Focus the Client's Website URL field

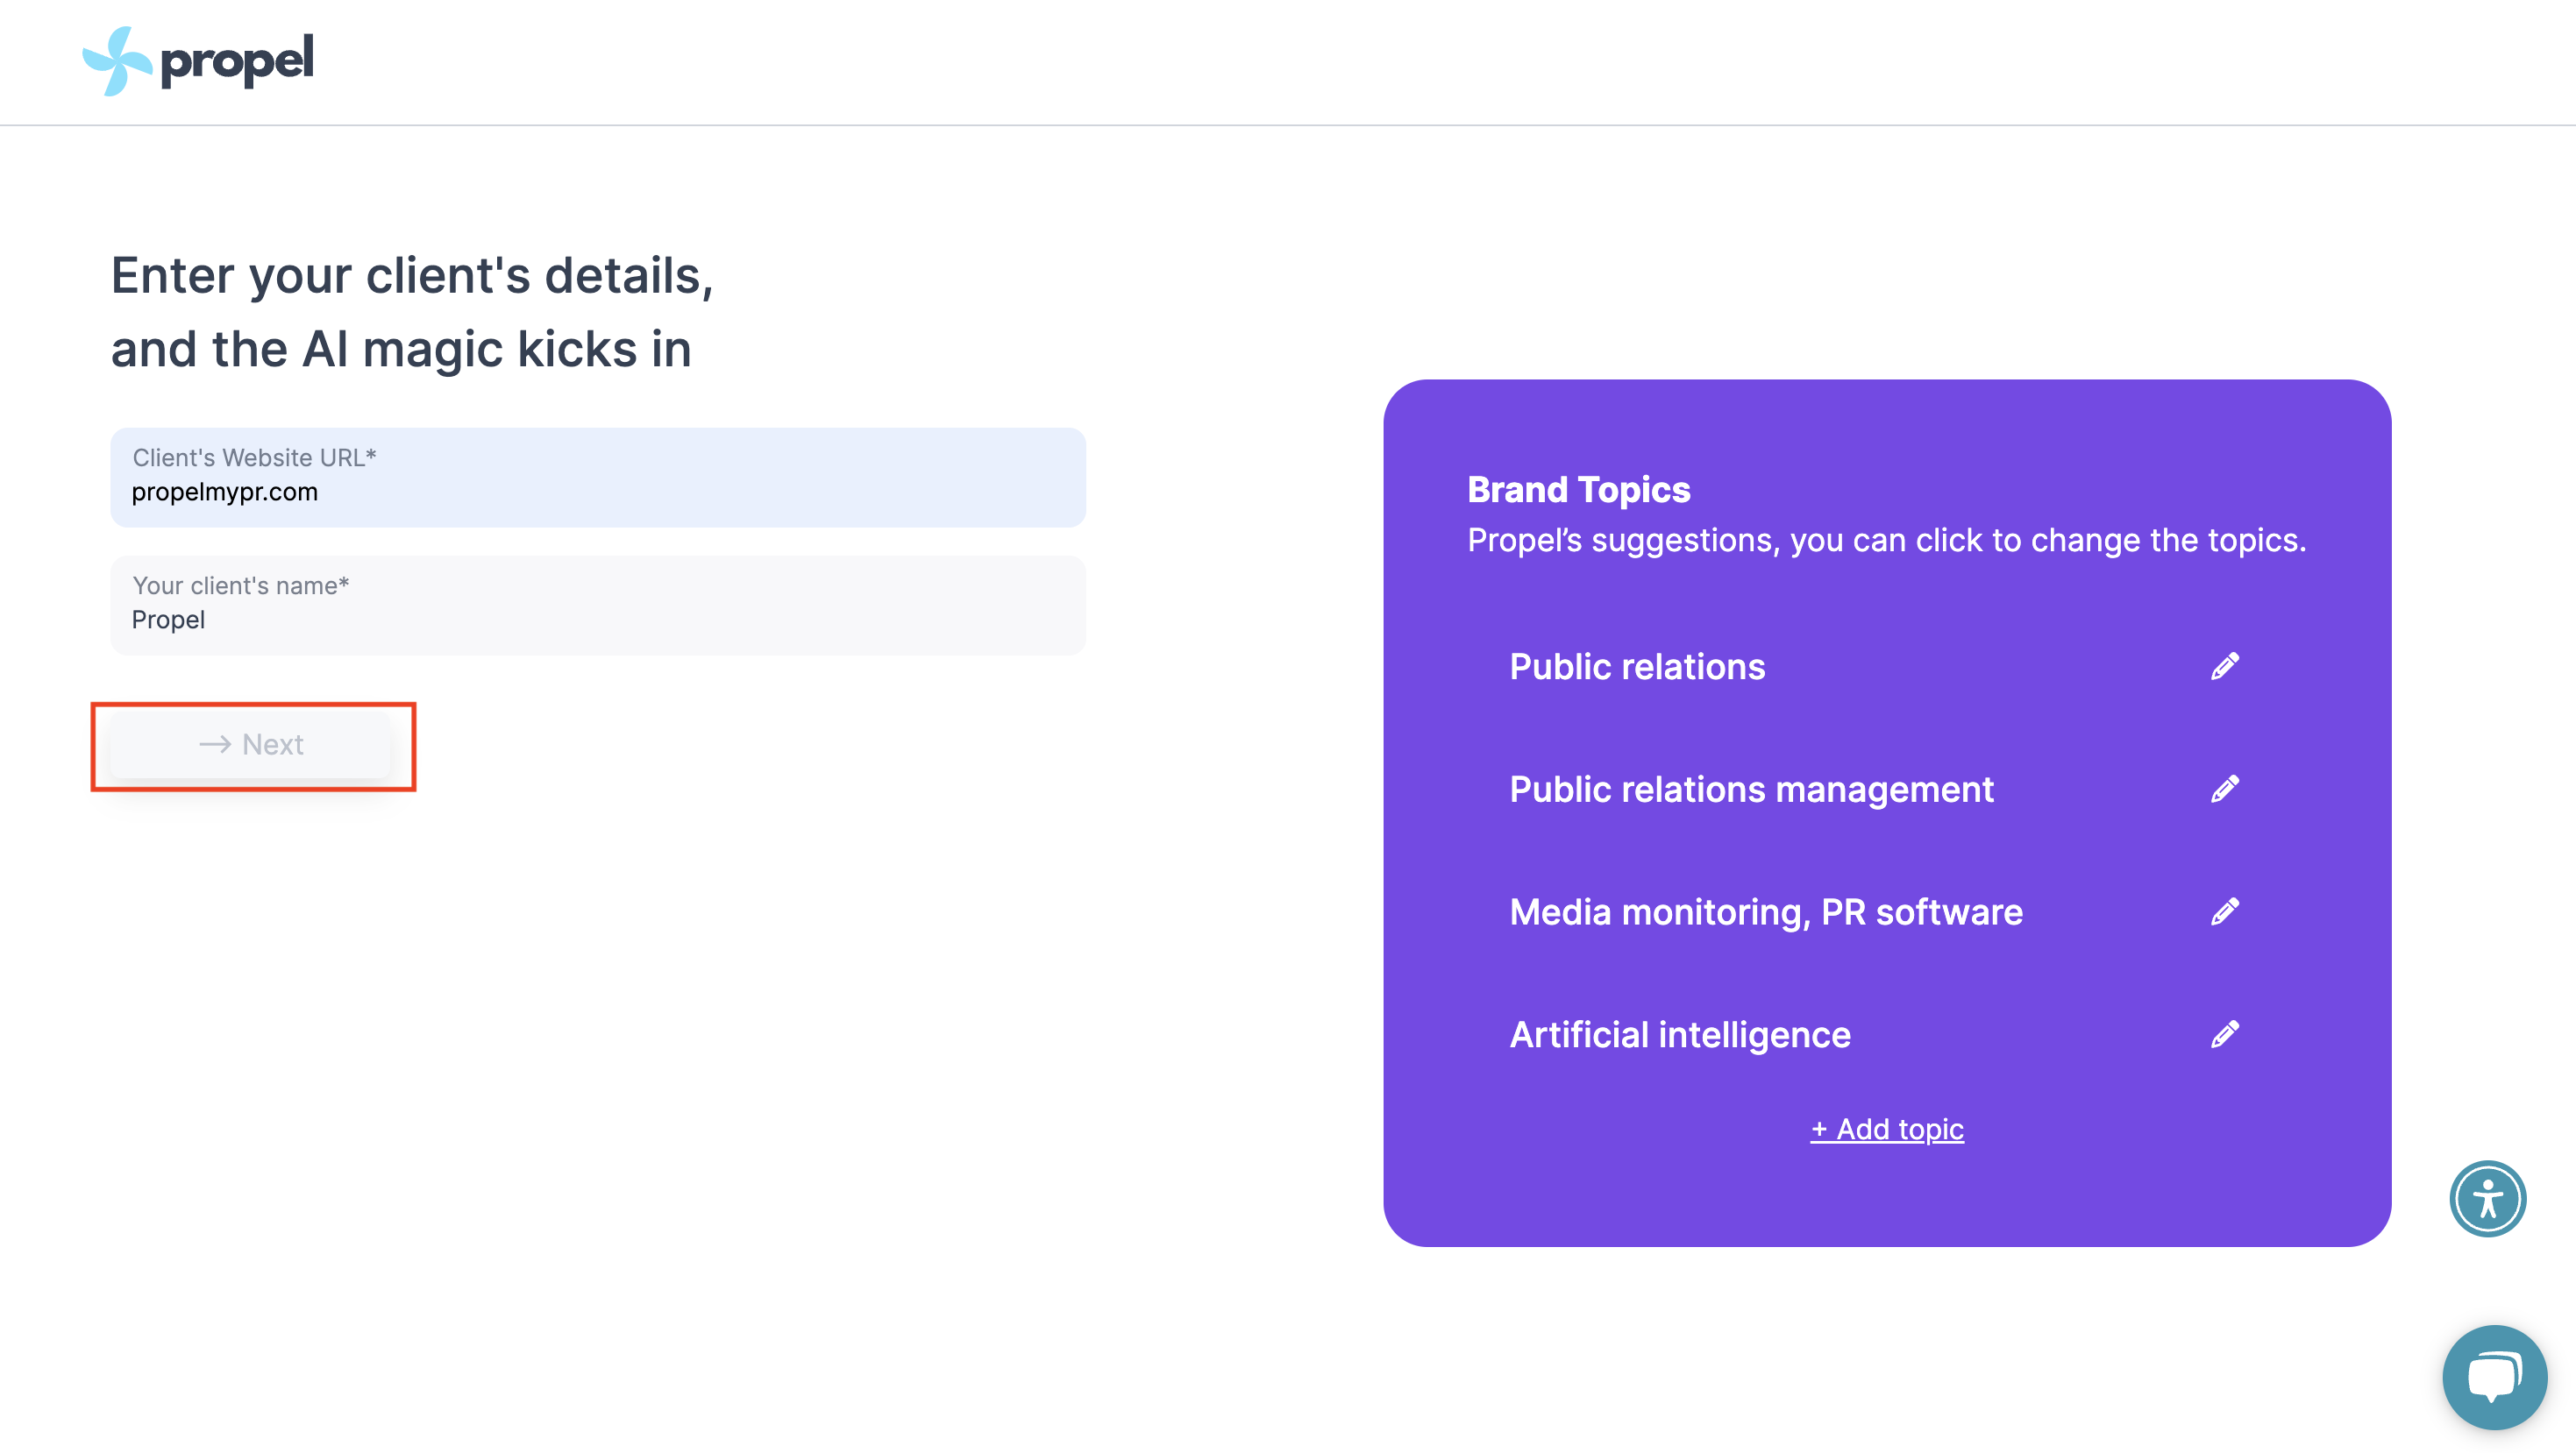coord(598,478)
